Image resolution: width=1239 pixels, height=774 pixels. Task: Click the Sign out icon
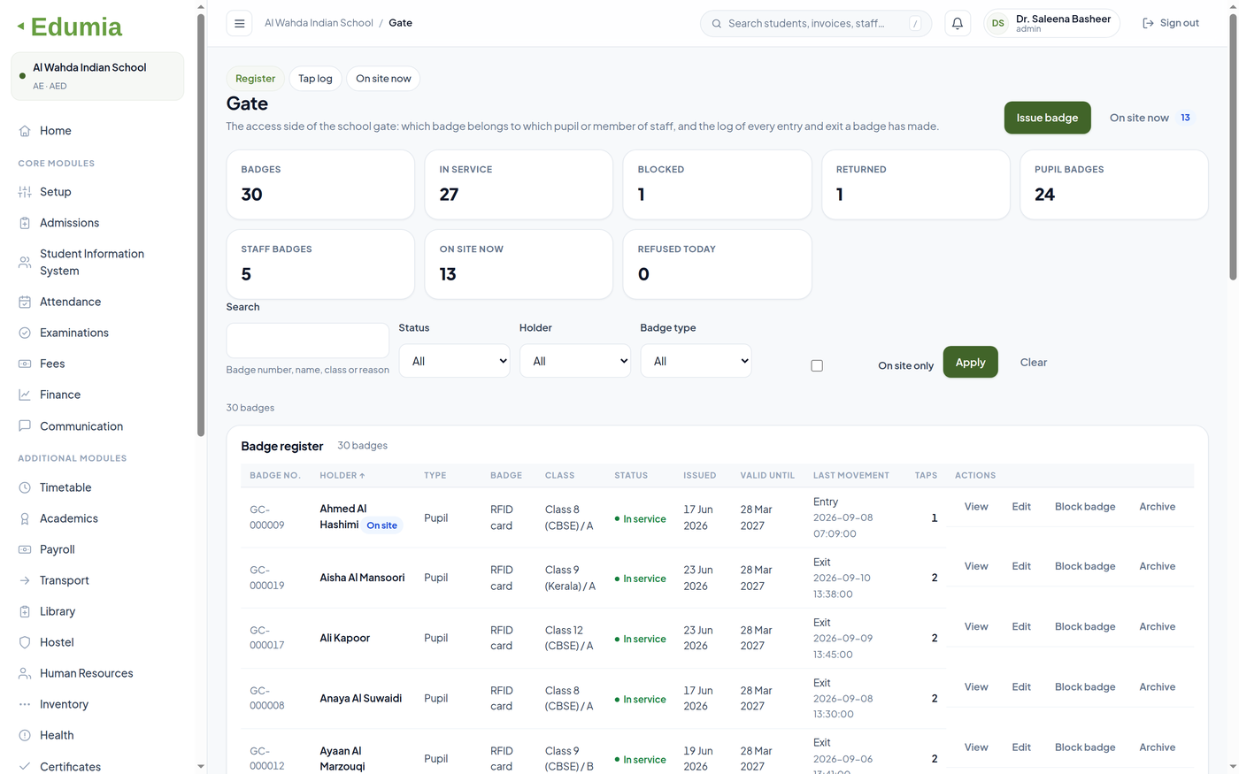pos(1148,23)
